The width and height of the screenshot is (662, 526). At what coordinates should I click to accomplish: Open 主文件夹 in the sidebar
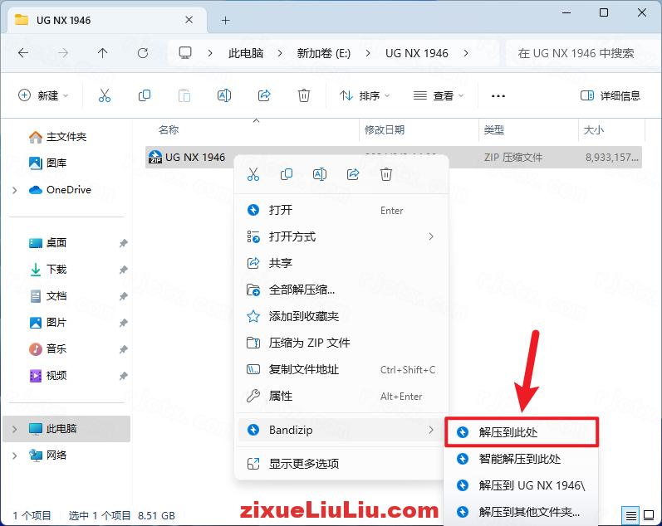click(58, 137)
